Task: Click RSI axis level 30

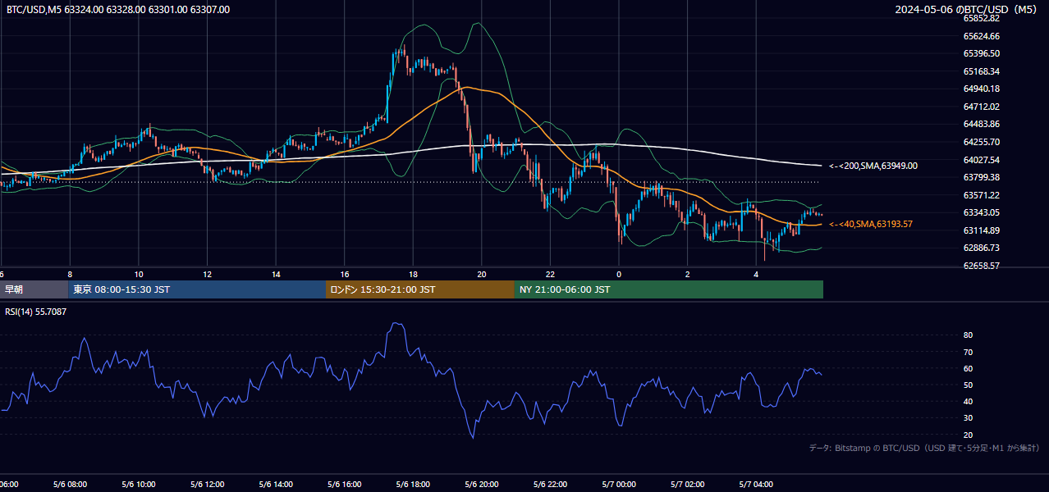Action: (968, 418)
